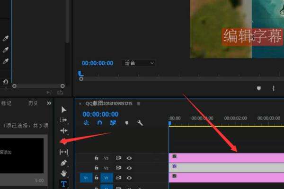Switch to the 历史 tab
This screenshot has width=284, height=189.
tap(33, 103)
